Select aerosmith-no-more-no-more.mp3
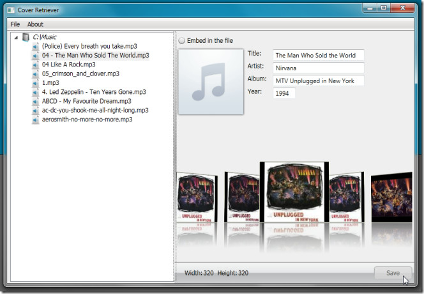424x294 pixels. click(87, 120)
